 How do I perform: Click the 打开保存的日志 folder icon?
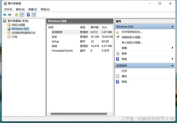click(x=117, y=32)
